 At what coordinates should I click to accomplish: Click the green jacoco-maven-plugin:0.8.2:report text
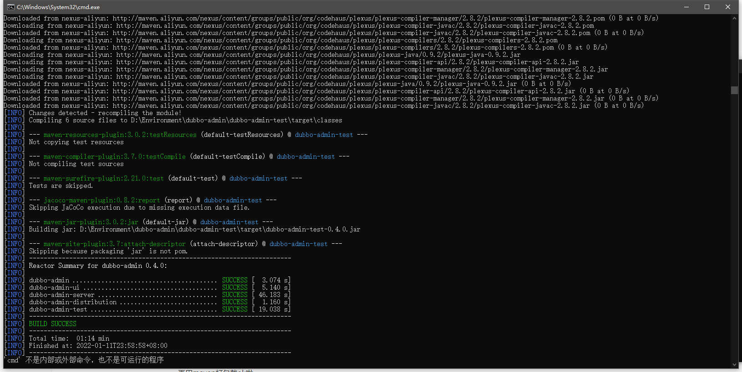[102, 200]
